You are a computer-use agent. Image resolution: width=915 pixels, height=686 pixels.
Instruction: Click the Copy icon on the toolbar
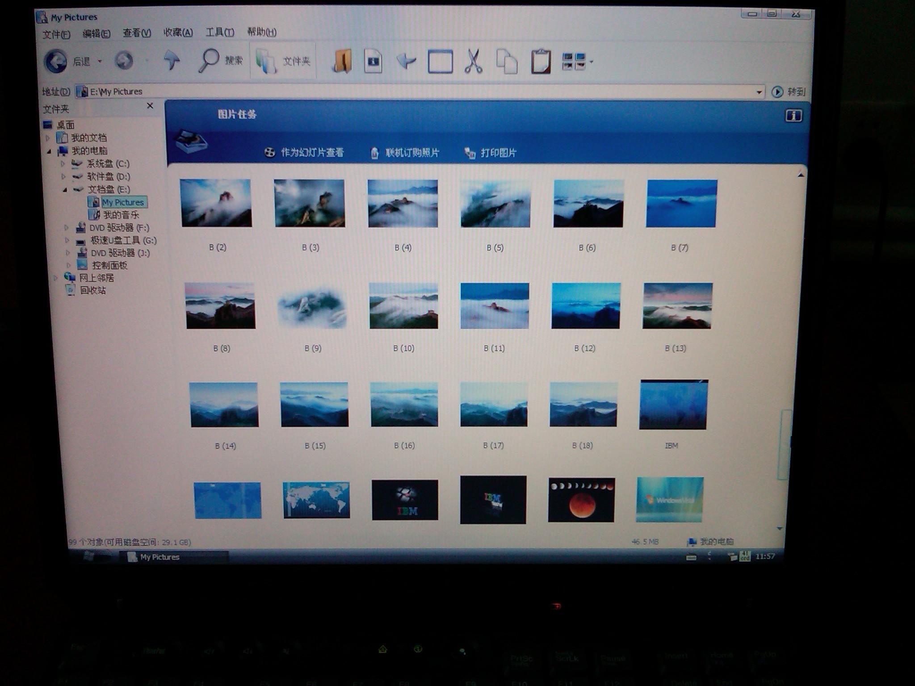[x=506, y=61]
